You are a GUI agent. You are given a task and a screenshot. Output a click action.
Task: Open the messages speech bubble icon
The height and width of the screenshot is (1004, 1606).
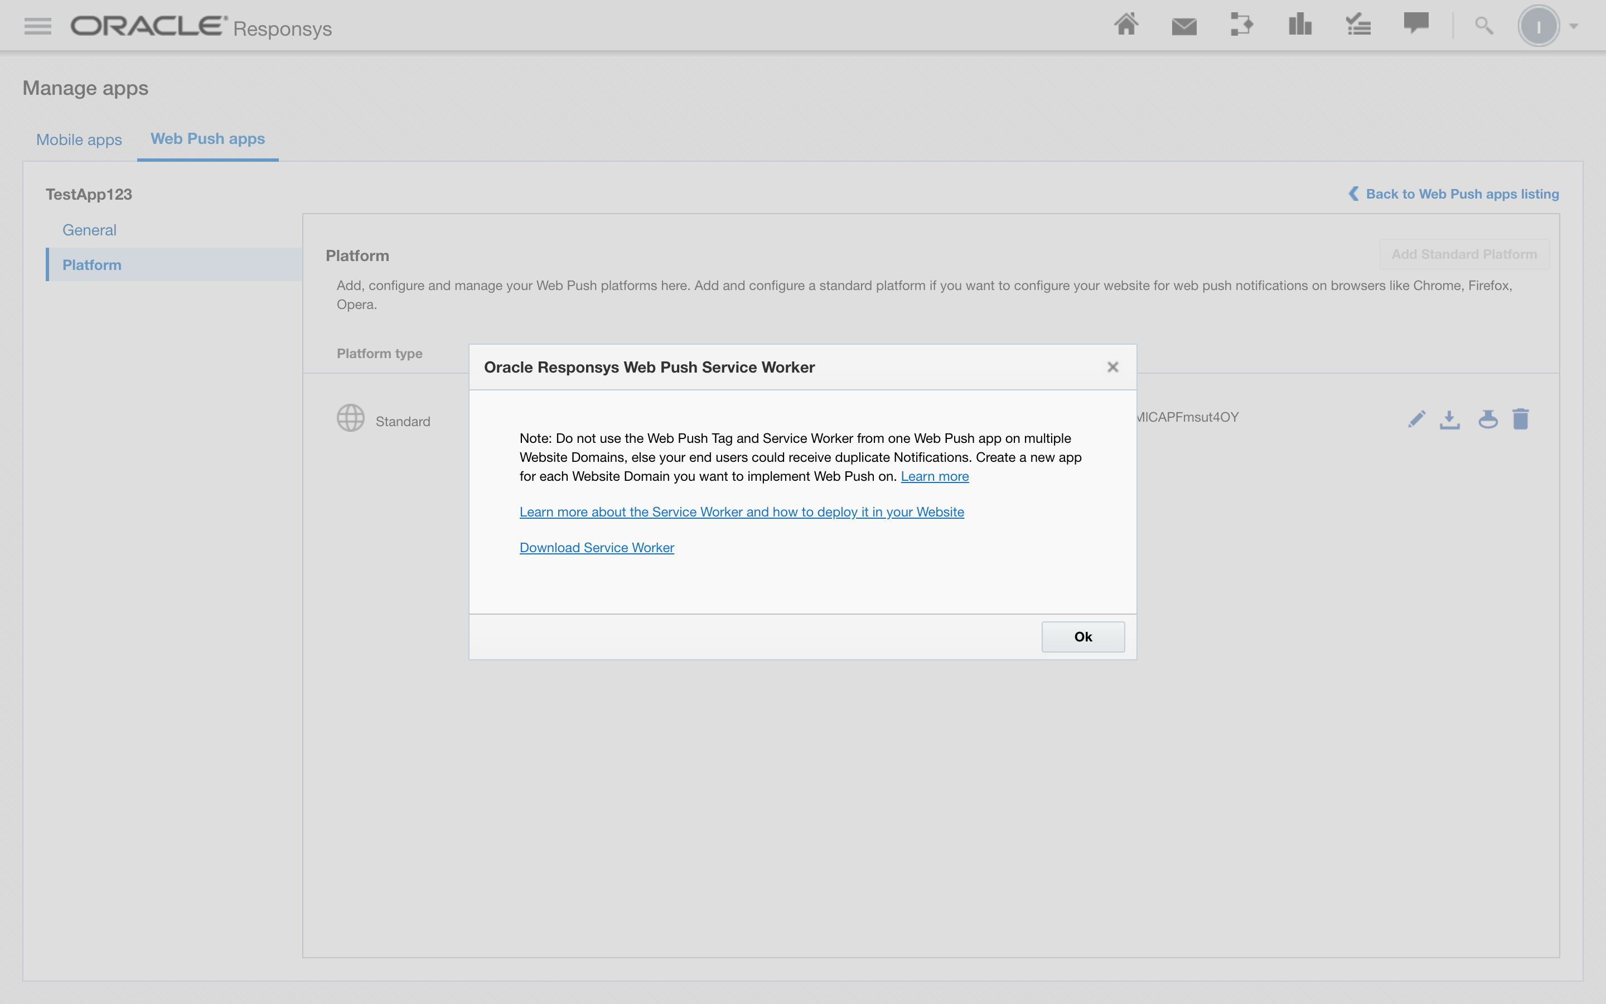click(1415, 24)
